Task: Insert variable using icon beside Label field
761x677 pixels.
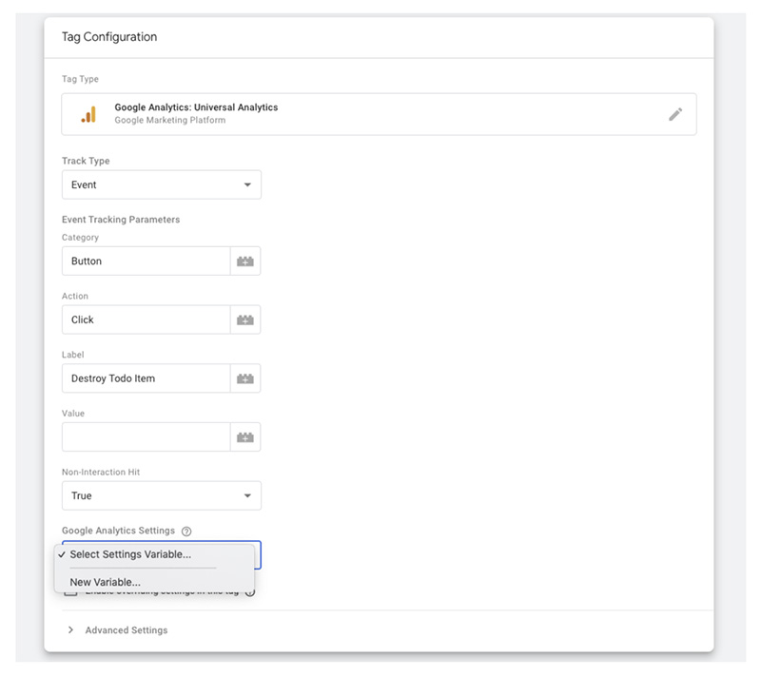Action: coord(245,378)
